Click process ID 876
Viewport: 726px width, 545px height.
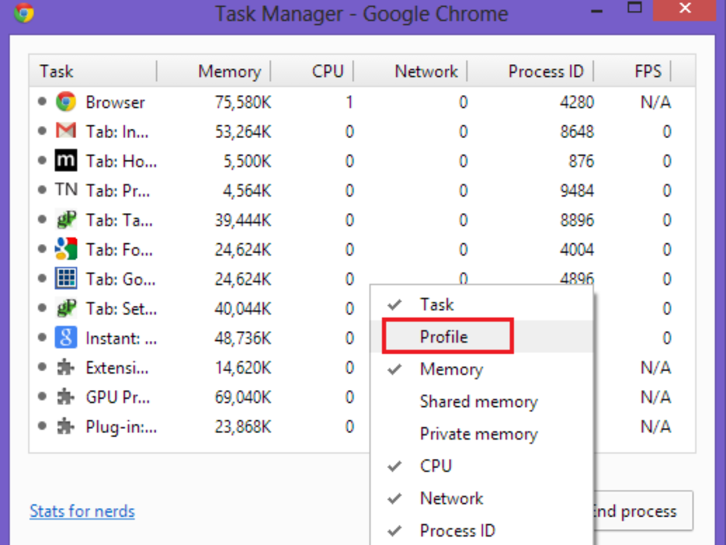coord(581,161)
